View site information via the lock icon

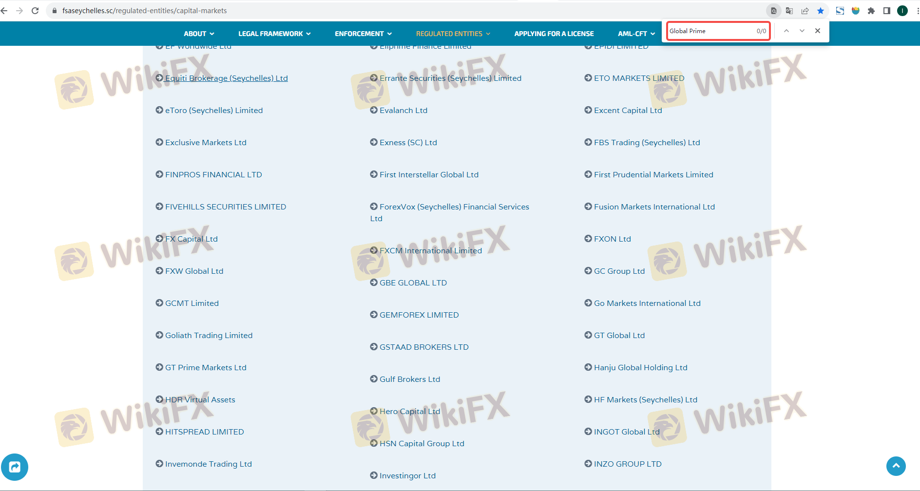(x=55, y=11)
